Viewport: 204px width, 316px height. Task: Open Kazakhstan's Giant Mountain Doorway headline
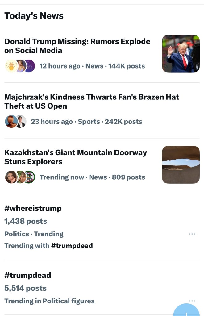click(x=76, y=157)
